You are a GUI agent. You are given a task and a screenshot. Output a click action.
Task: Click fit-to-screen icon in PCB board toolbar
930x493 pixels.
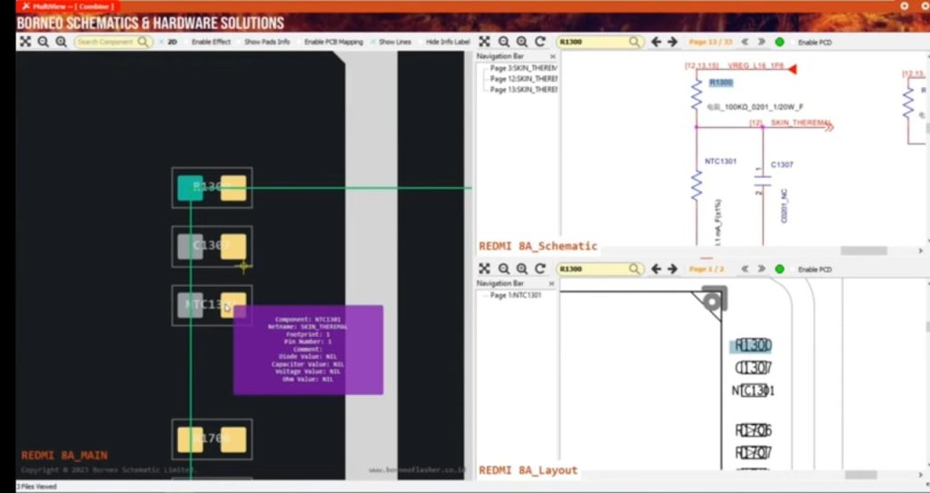[25, 42]
